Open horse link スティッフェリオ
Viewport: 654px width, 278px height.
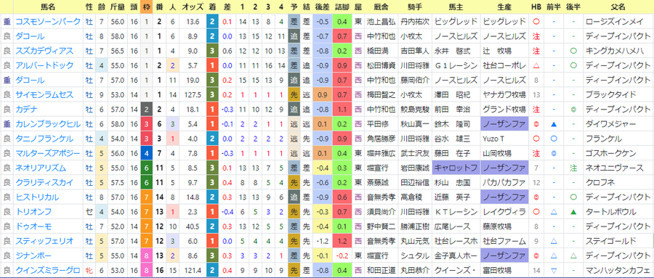(x=44, y=240)
